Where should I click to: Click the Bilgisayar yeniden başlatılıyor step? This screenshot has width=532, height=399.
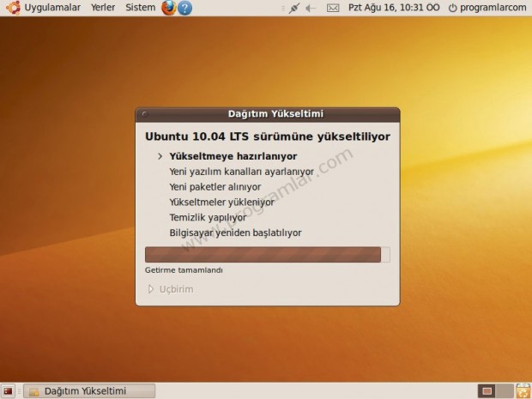235,233
